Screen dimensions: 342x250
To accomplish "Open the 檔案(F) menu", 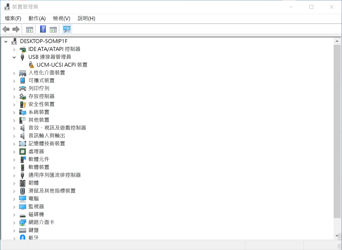I will click(13, 18).
